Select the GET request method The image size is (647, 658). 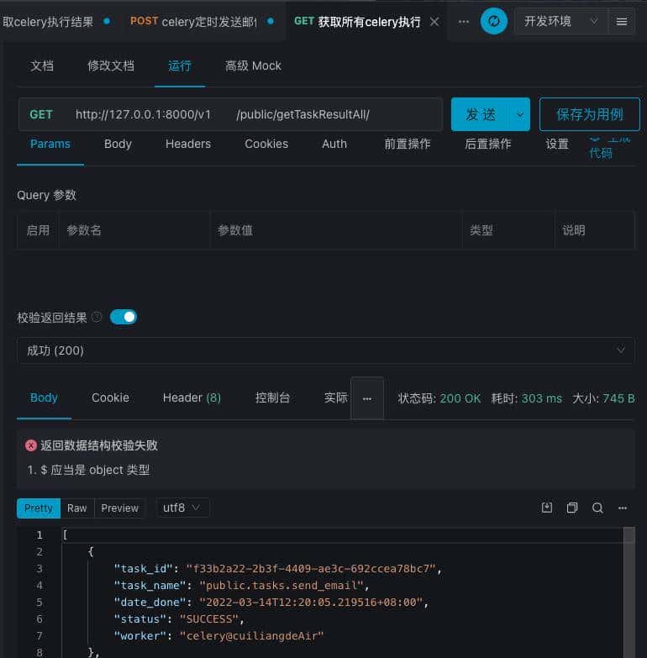click(x=41, y=114)
